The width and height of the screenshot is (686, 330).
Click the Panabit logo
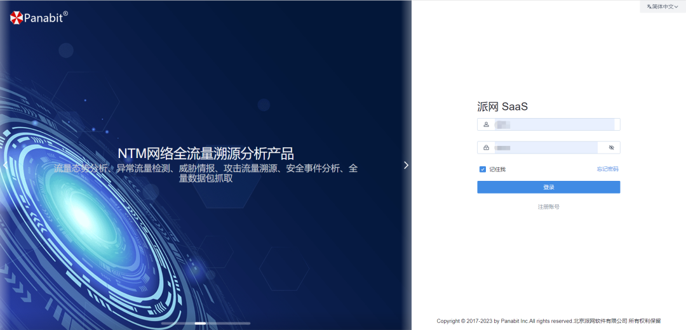click(39, 18)
